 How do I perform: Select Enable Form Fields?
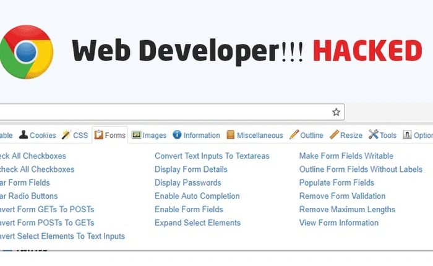(x=189, y=209)
